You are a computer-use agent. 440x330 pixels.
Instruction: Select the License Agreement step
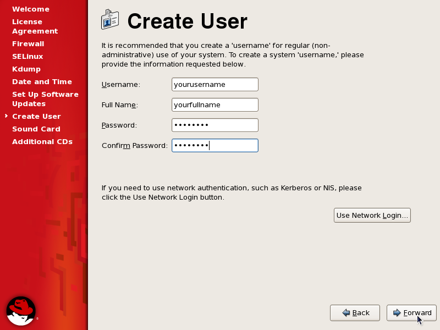point(35,26)
